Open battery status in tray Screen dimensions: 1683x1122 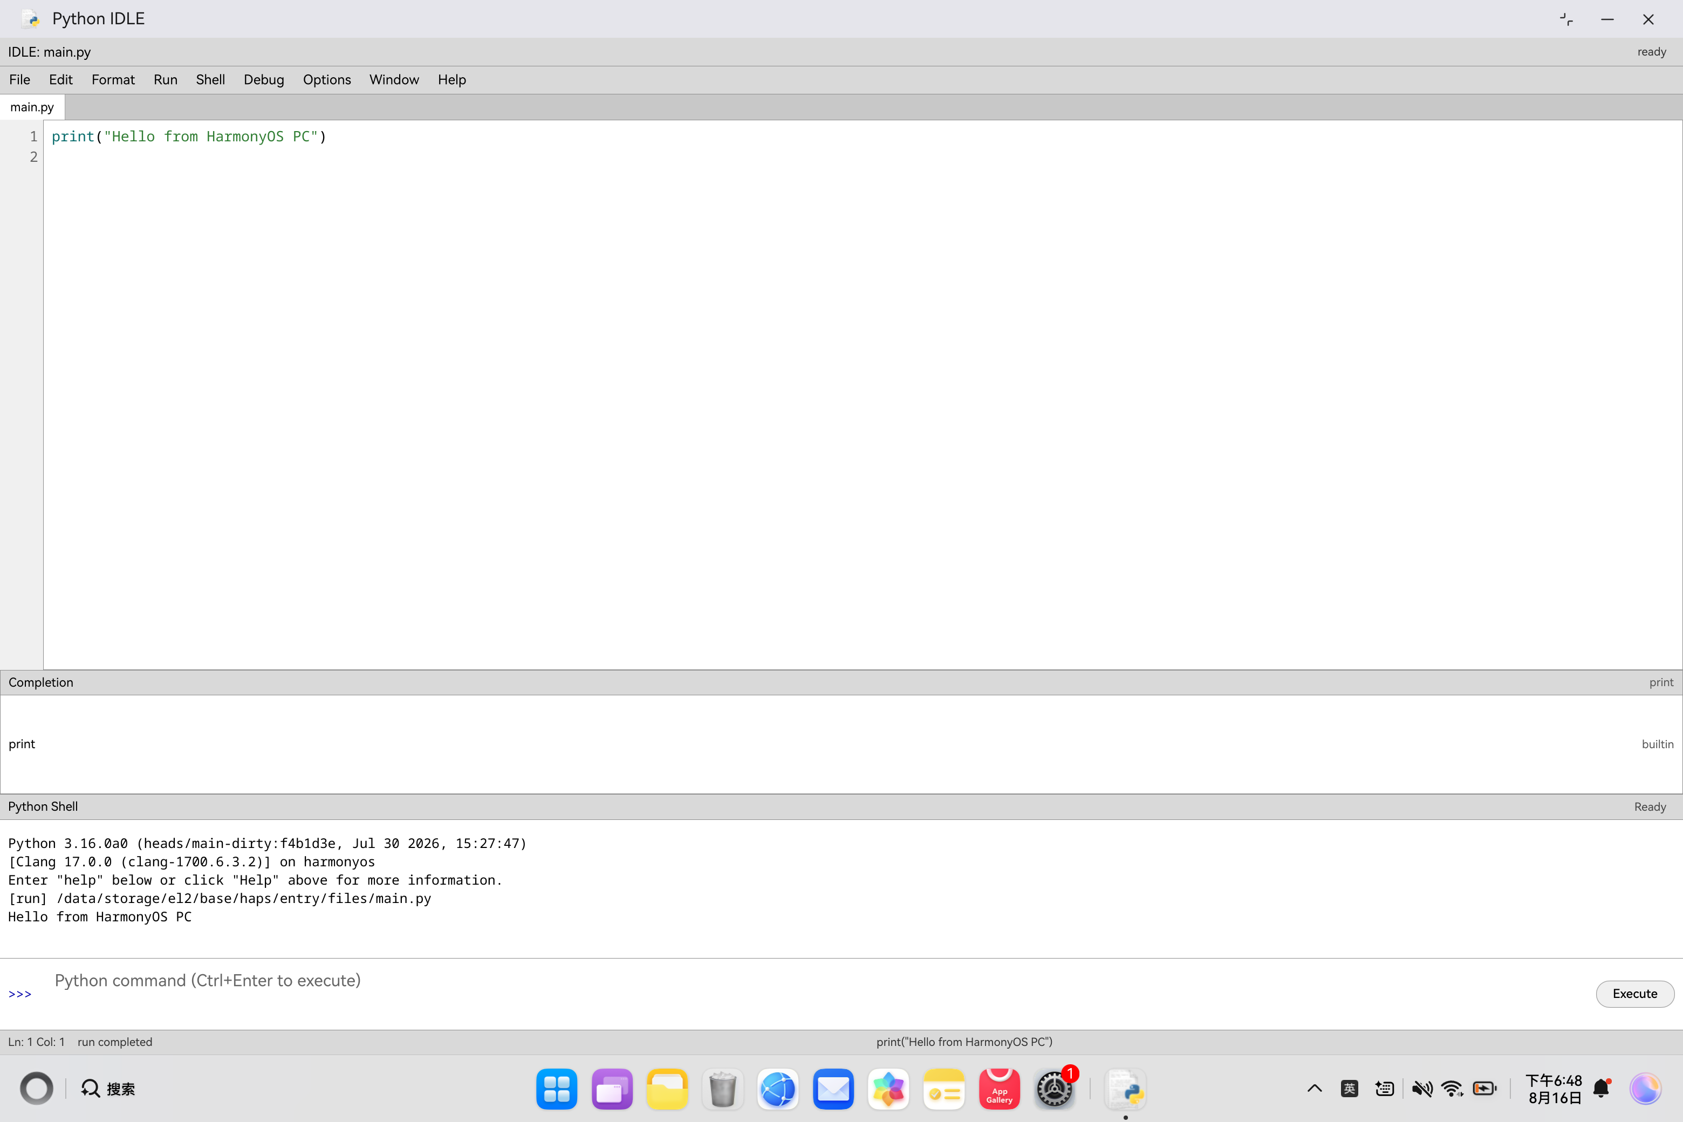(x=1485, y=1089)
